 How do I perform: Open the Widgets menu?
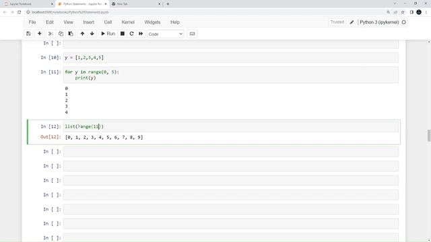(x=152, y=22)
